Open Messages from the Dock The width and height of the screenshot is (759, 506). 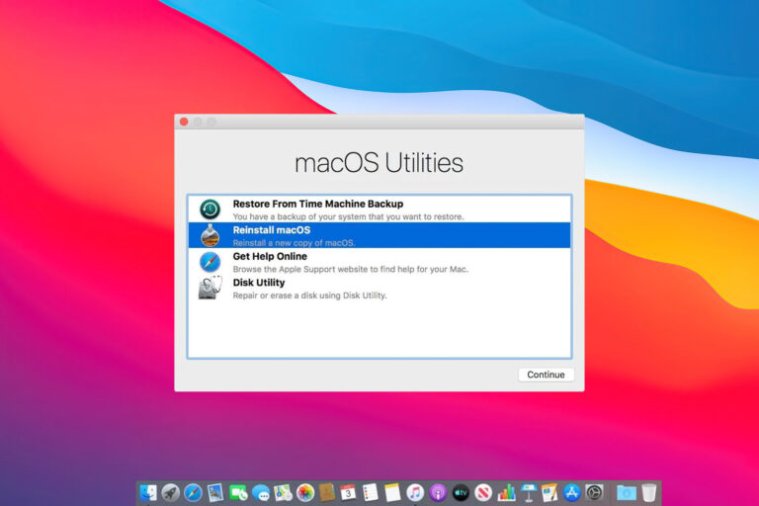[261, 493]
